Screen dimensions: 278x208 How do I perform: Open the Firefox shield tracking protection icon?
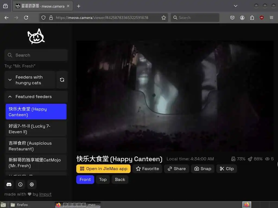pyautogui.click(x=43, y=18)
